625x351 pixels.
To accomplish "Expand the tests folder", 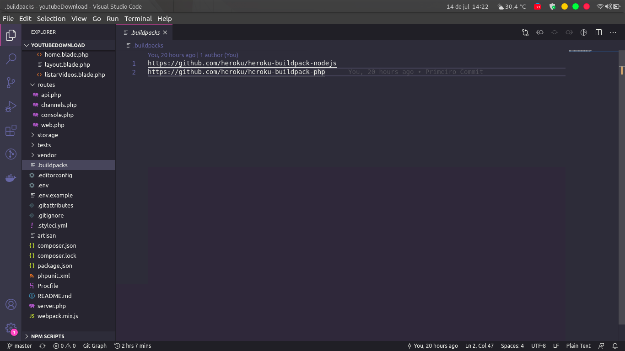I will tap(69, 145).
